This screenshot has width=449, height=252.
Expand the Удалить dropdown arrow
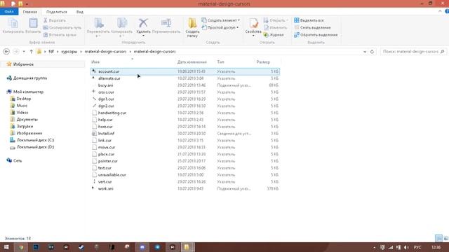[x=143, y=36]
